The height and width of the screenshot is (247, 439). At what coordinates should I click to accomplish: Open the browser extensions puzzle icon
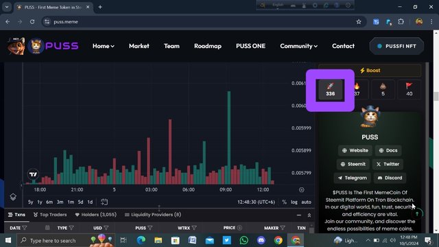point(401,21)
